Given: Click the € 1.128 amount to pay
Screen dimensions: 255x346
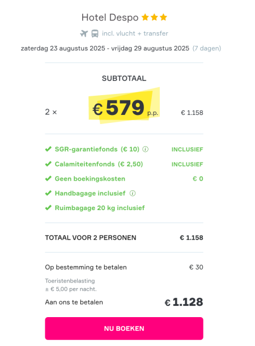Looking at the screenshot, I should pos(184,302).
